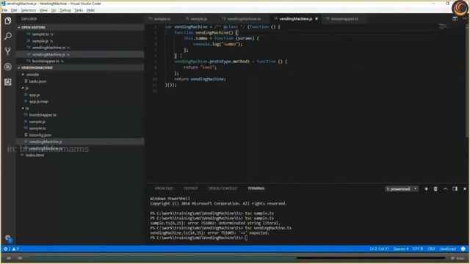470x264 pixels.
Task: Add a new terminal with the plus icon
Action: pos(426,189)
